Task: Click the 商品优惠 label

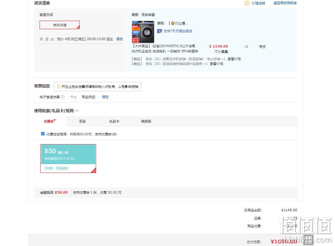Action: 254,226
